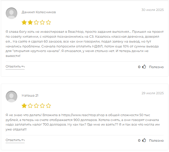Click Даниил Колесников's avatar icon
169x152 pixels.
point(11,13)
